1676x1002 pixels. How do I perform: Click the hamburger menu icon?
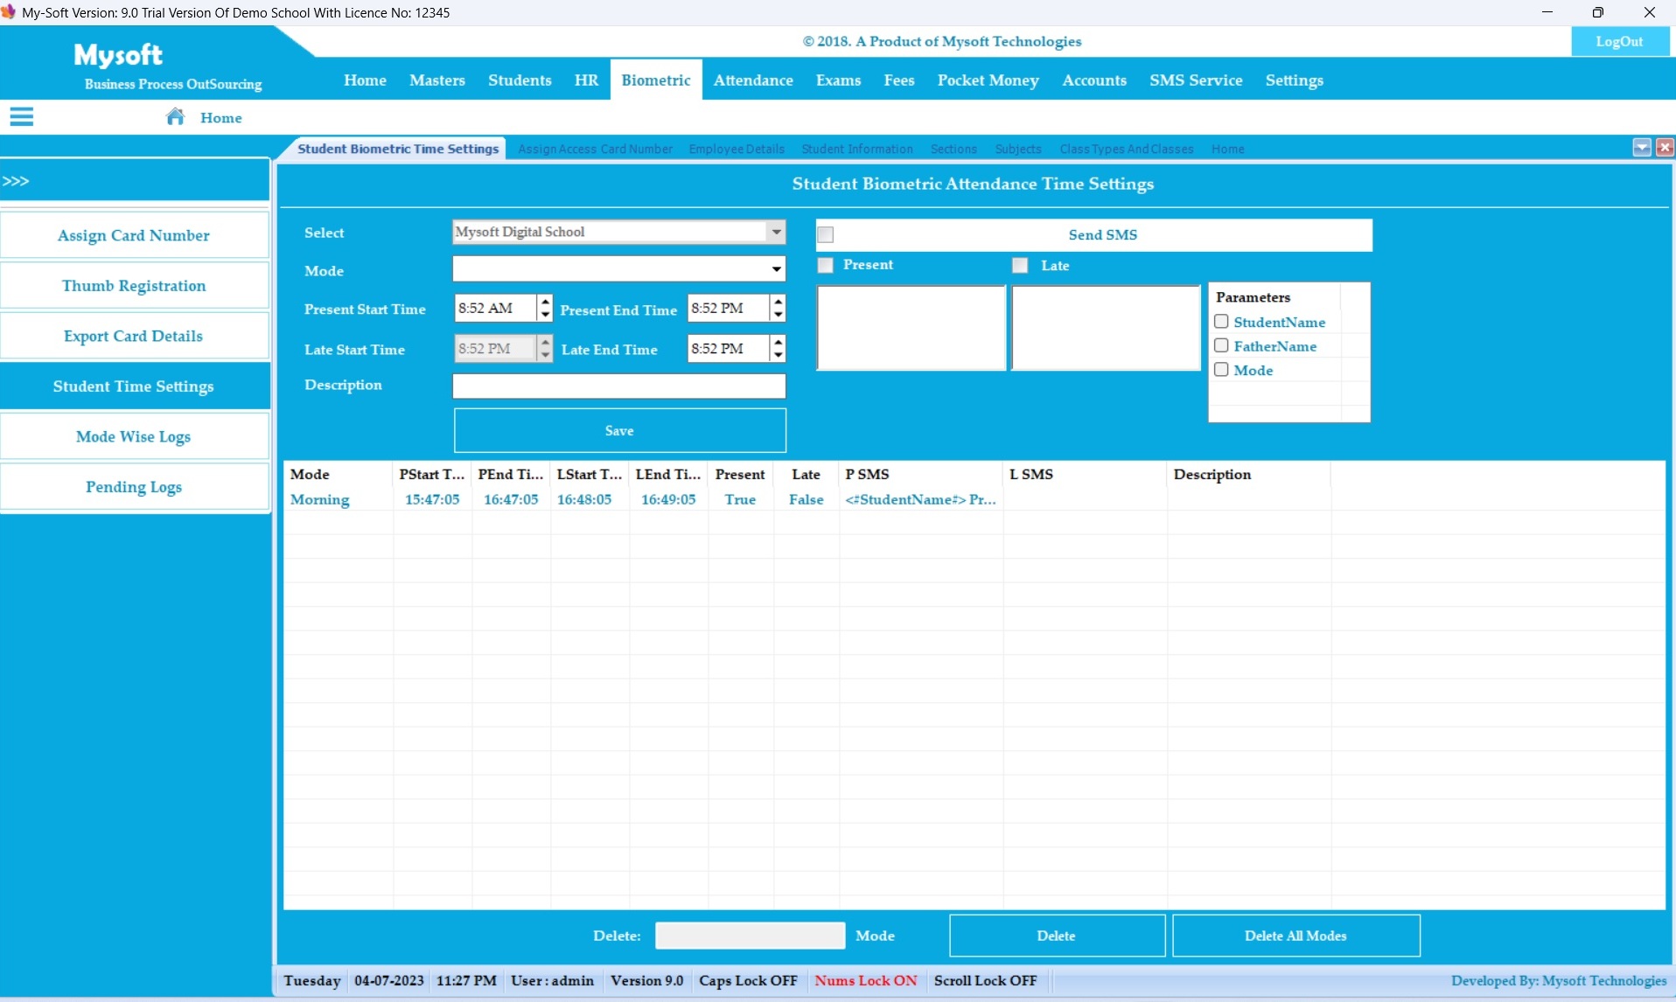click(22, 117)
